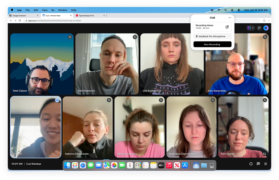This screenshot has height=180, width=279.
Task: Click muted mic icon on Alex Staravoitau tile
Action: pos(265,37)
